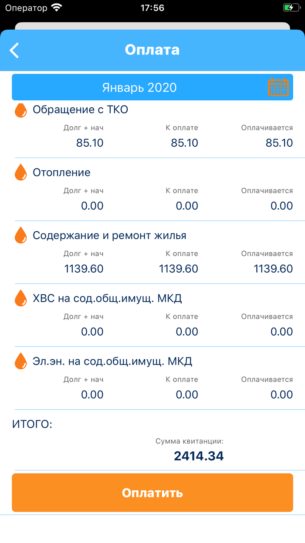
Task: Click the Wi-Fi icon in the status bar
Action: pyautogui.click(x=56, y=7)
